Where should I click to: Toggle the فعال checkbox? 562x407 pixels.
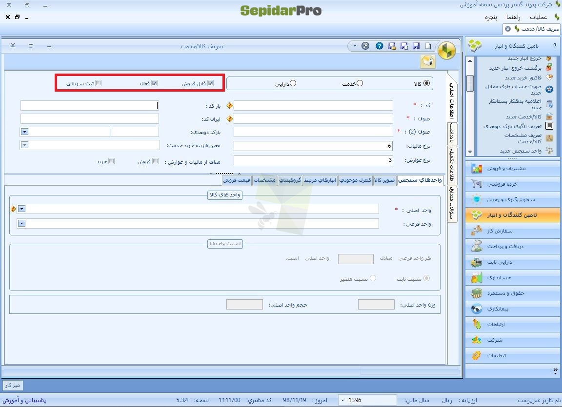pyautogui.click(x=155, y=83)
